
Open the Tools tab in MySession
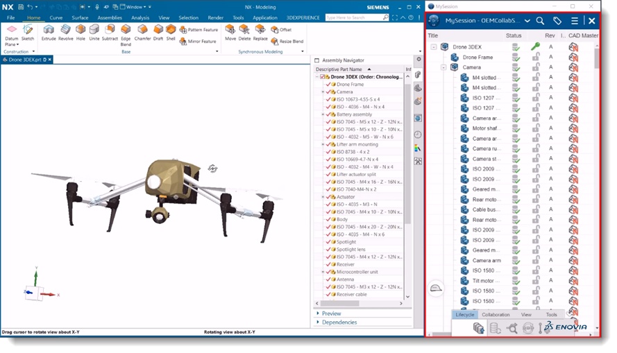click(x=551, y=314)
